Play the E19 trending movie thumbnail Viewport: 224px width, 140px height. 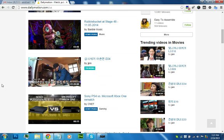tap(152, 107)
